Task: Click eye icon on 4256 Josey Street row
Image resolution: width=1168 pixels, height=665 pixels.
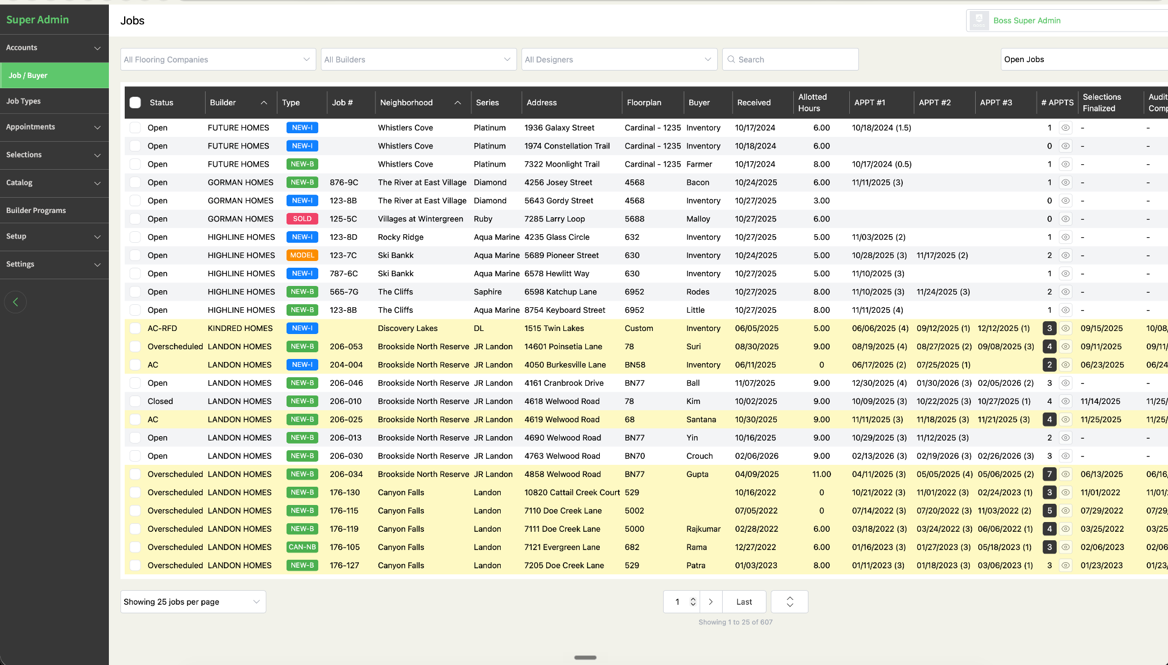Action: 1065,183
